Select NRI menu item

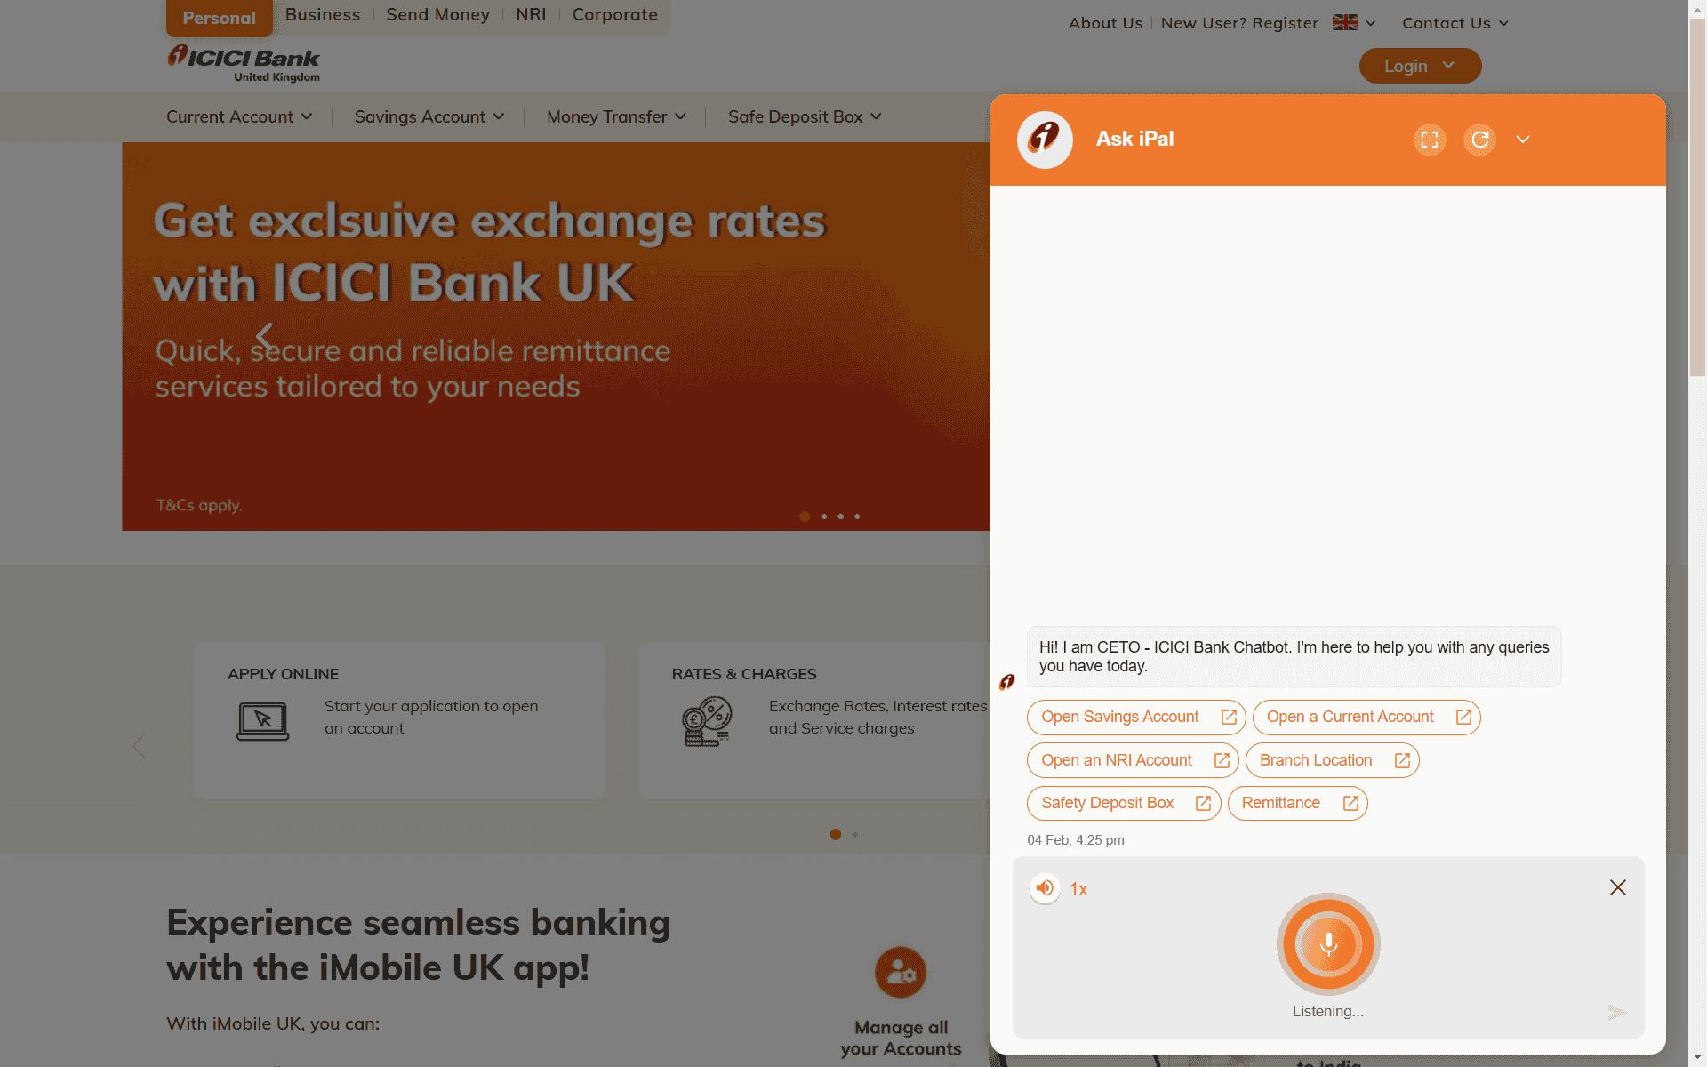(x=531, y=13)
